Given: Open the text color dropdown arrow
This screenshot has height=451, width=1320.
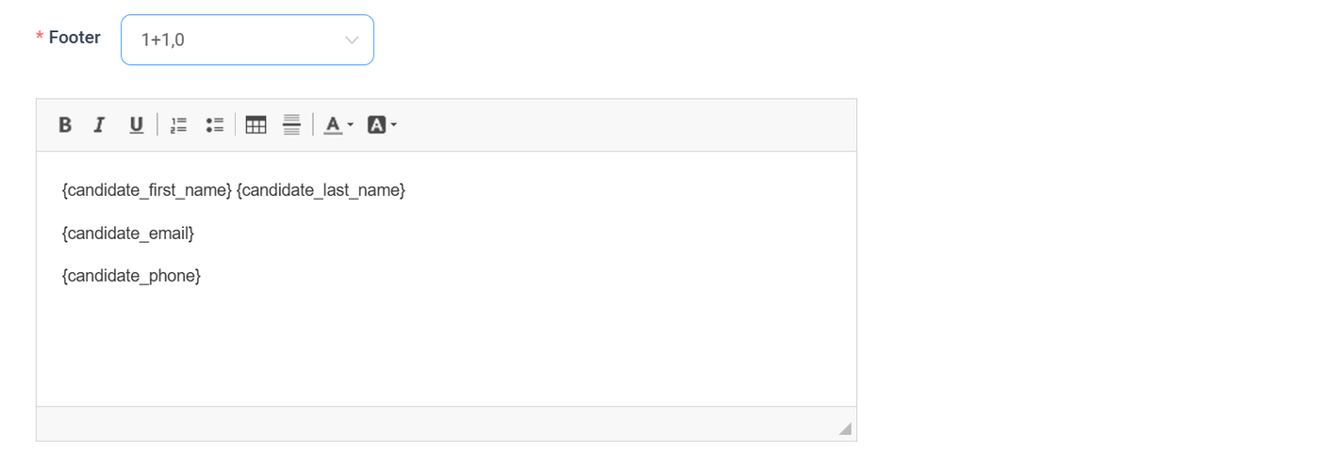Looking at the screenshot, I should [x=351, y=125].
